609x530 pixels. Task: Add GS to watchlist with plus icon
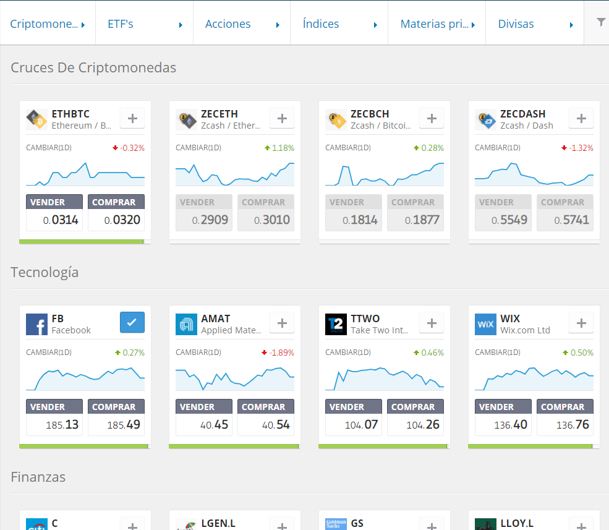pos(432,524)
